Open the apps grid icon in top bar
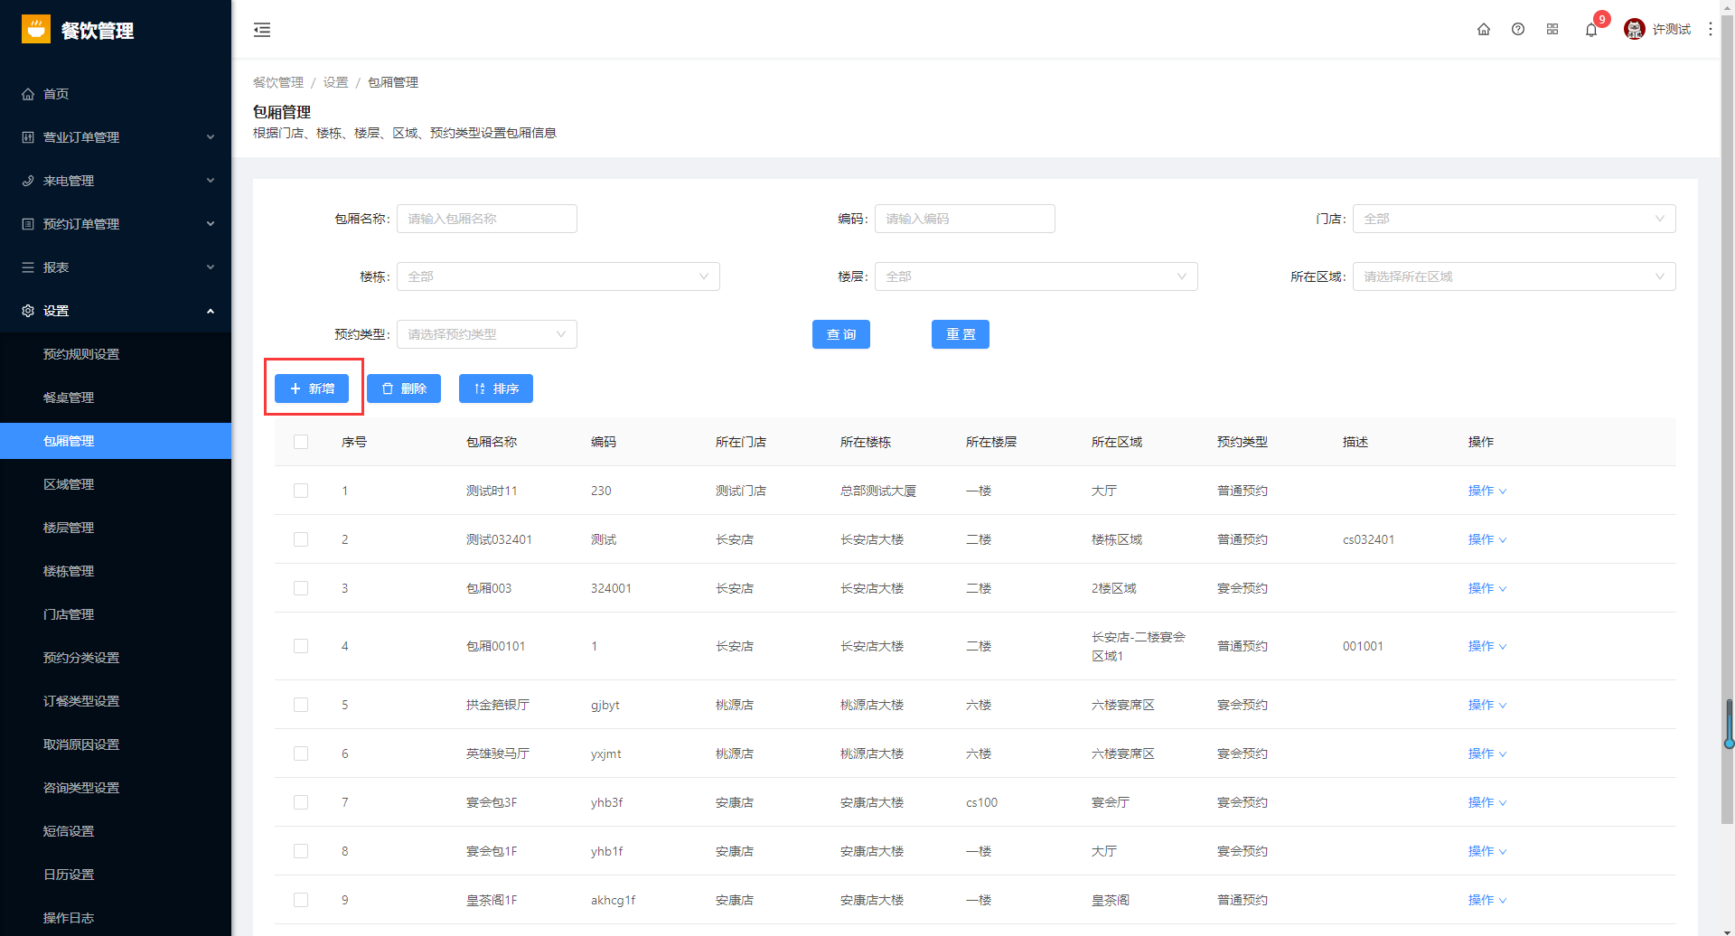 click(x=1552, y=29)
